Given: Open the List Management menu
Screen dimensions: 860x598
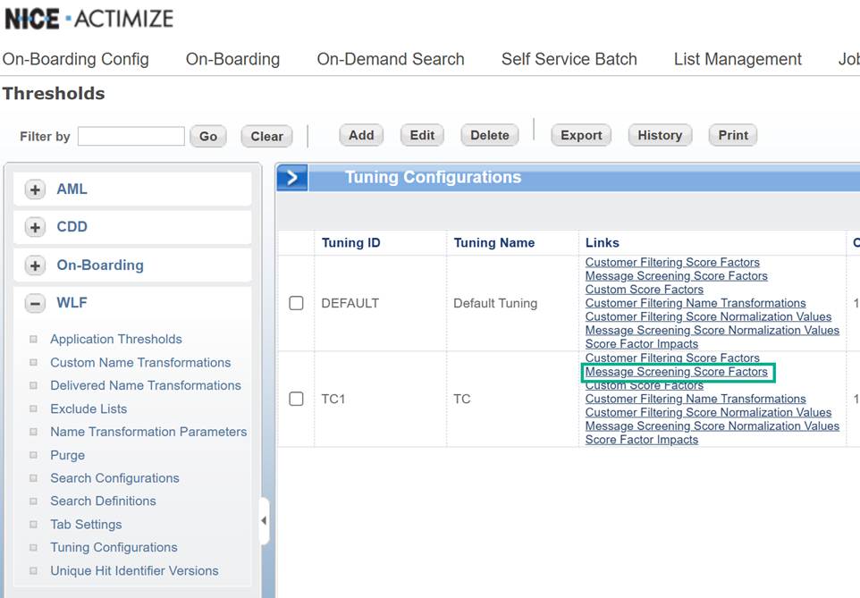Looking at the screenshot, I should (738, 59).
